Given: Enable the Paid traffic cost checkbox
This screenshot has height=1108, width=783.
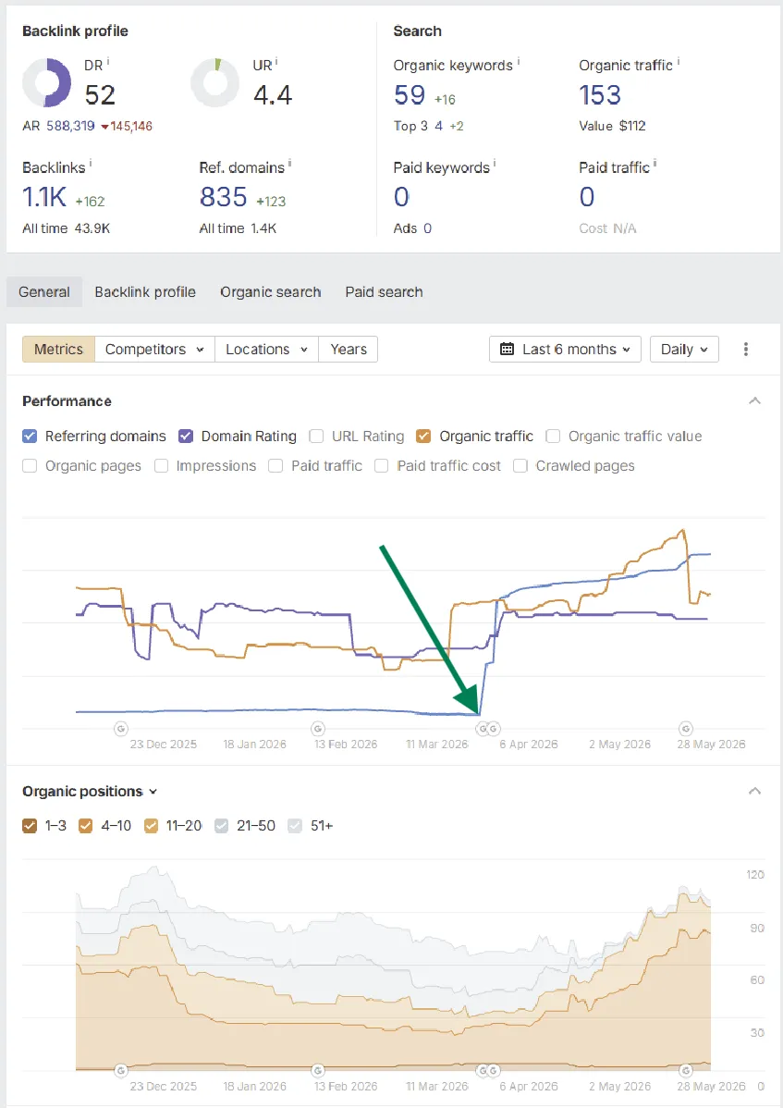Looking at the screenshot, I should click(381, 465).
